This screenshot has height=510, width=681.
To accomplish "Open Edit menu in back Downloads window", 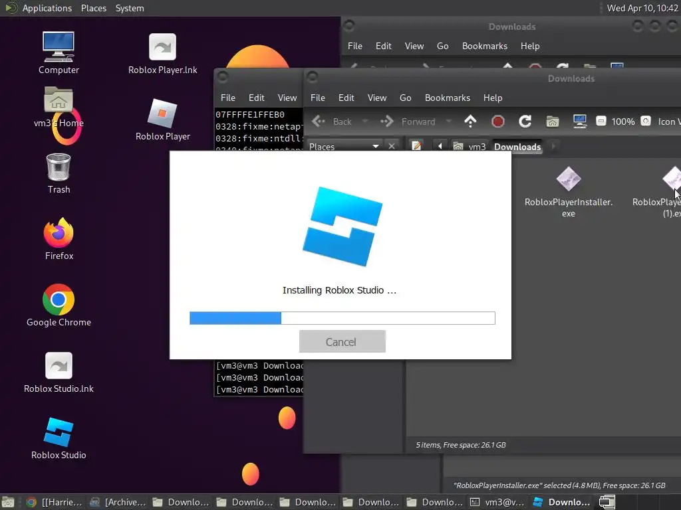I will point(384,46).
